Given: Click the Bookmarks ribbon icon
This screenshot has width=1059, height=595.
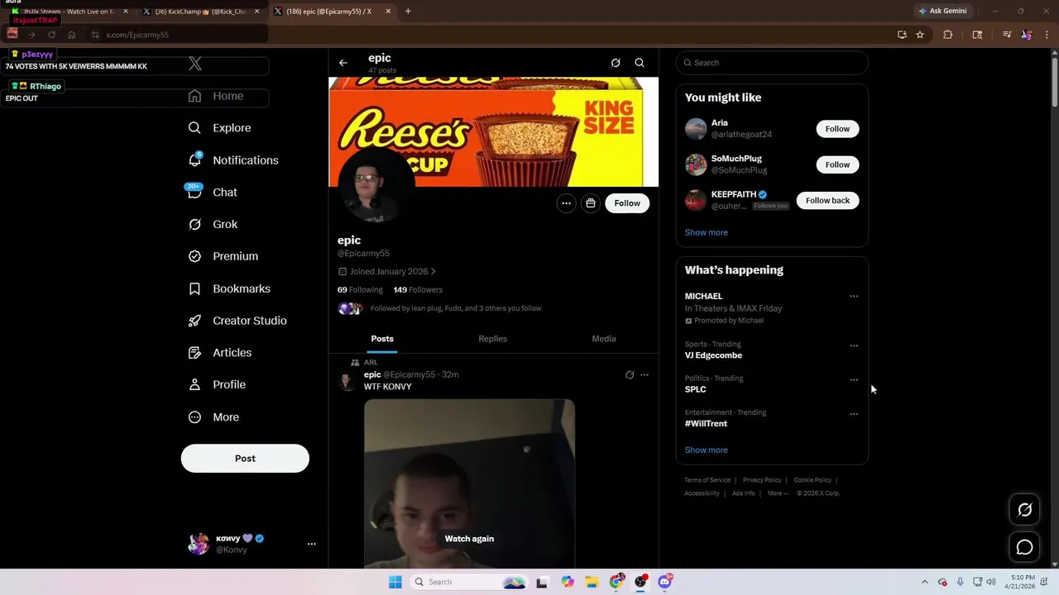Looking at the screenshot, I should pos(194,288).
